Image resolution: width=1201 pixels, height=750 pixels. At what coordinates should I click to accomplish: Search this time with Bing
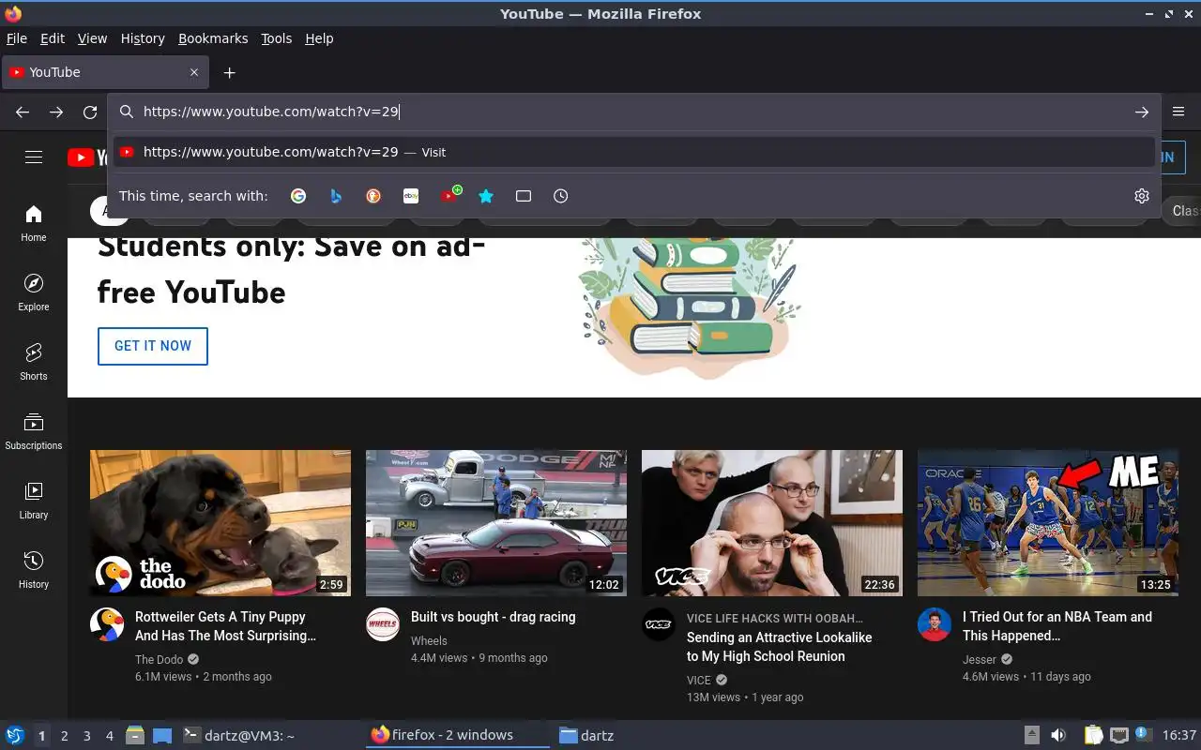coord(336,196)
